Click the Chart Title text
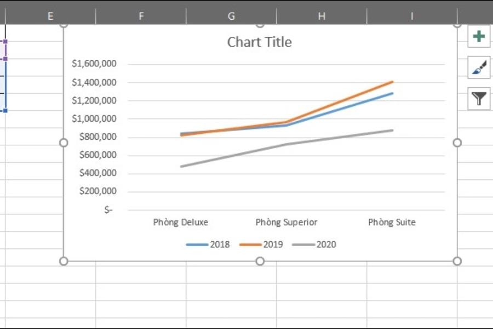Screen dimensions: 493x329 click(x=259, y=42)
